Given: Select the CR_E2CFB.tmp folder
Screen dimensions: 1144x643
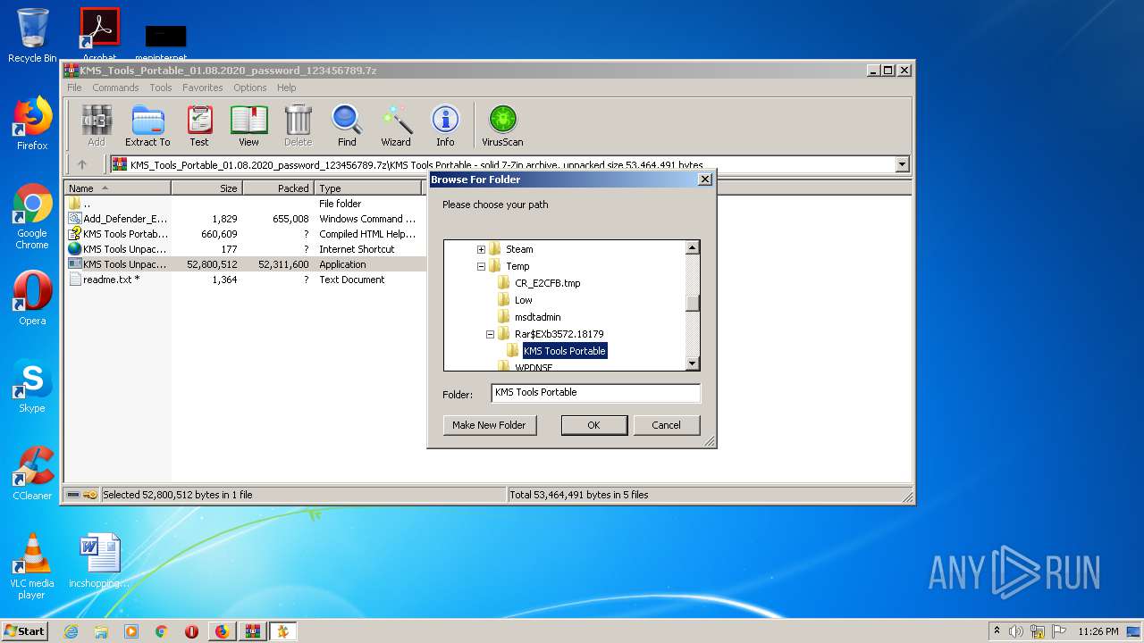Looking at the screenshot, I should pyautogui.click(x=547, y=283).
